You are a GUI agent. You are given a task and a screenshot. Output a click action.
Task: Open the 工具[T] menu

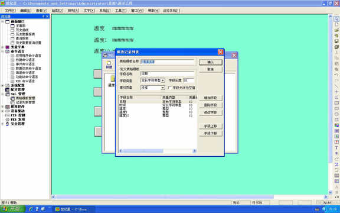pos(120,11)
